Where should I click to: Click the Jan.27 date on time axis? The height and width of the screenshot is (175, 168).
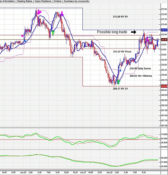point(83,172)
